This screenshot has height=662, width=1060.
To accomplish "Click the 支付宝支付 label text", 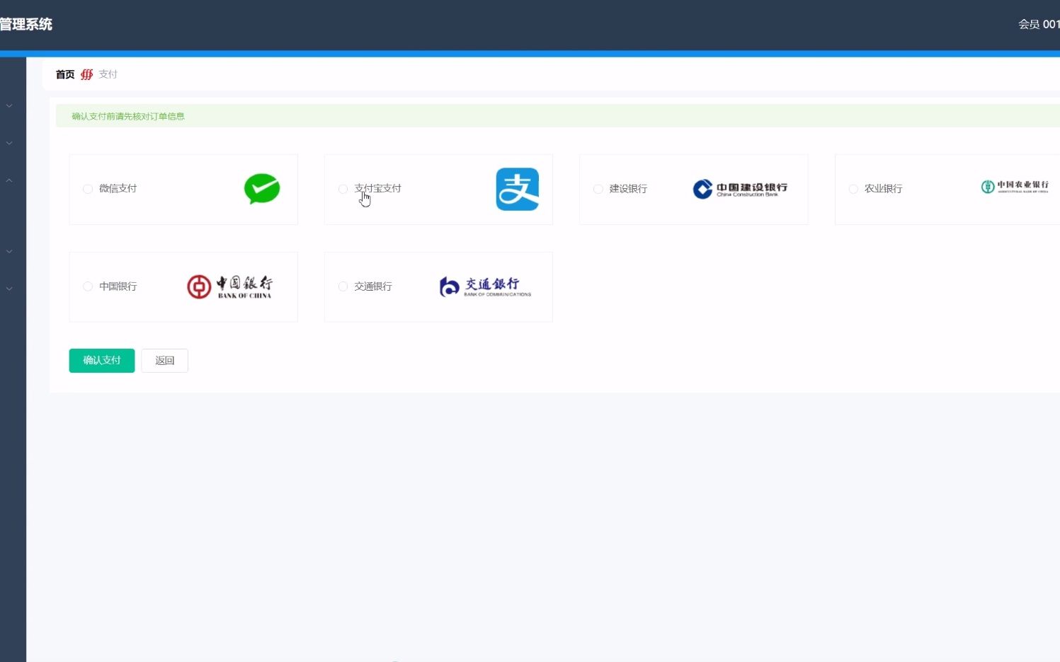I will [x=377, y=189].
